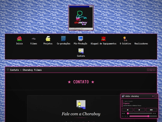Click the rádio choraboy title text
The height and width of the screenshot is (122, 162).
click(x=132, y=96)
